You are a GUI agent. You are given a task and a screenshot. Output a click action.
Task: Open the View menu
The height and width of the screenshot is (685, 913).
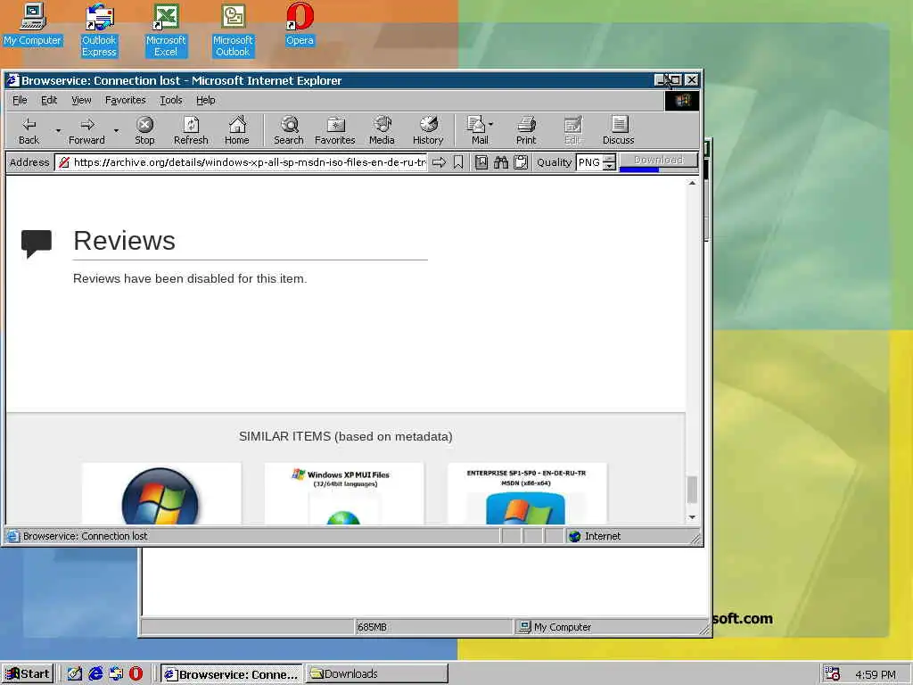[x=81, y=100]
